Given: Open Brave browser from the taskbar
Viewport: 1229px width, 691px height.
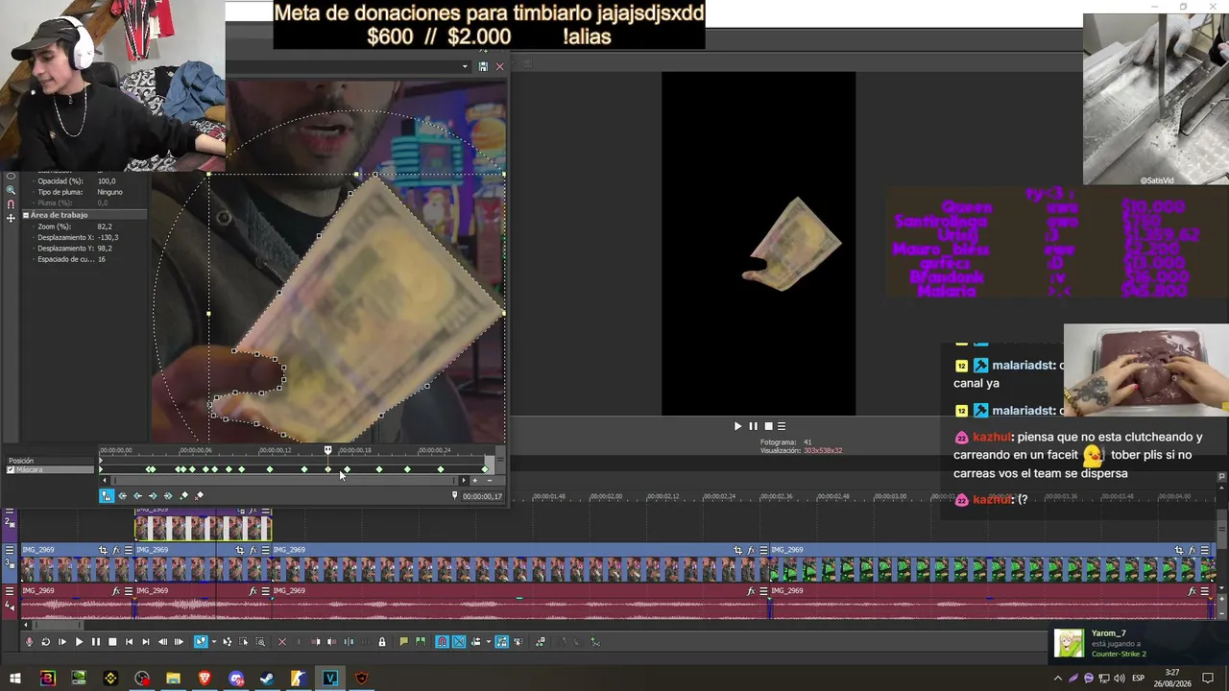Looking at the screenshot, I should click(x=205, y=679).
